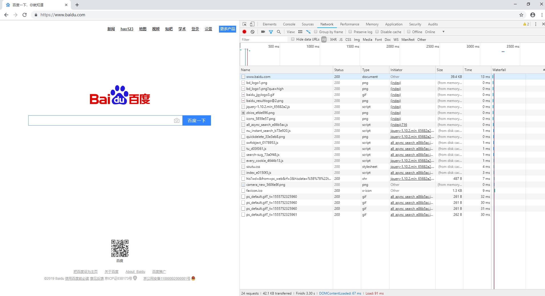Toggle capture screenshots camera icon
This screenshot has height=296, width=545.
[263, 32]
